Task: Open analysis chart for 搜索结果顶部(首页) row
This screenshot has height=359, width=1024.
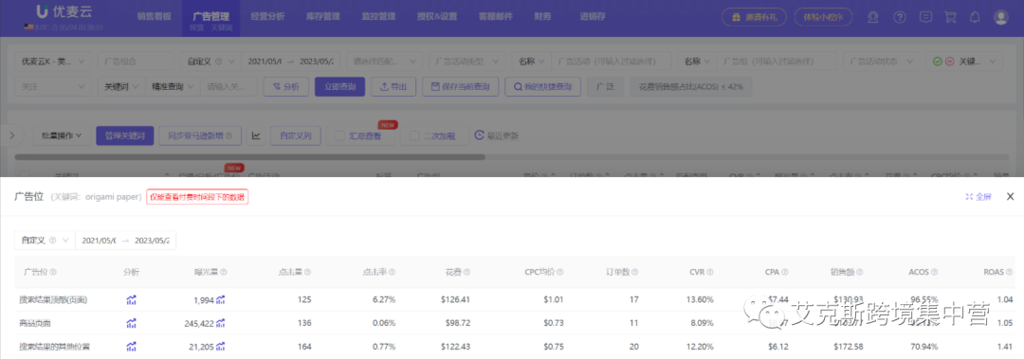Action: coord(131,300)
